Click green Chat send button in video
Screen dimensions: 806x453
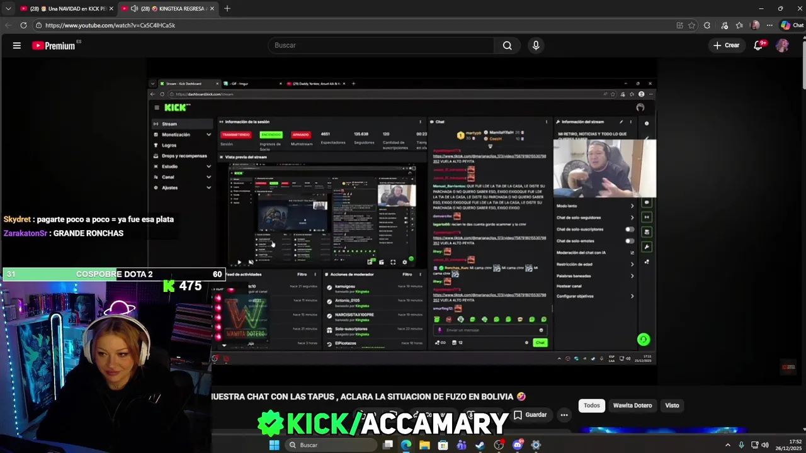click(540, 342)
